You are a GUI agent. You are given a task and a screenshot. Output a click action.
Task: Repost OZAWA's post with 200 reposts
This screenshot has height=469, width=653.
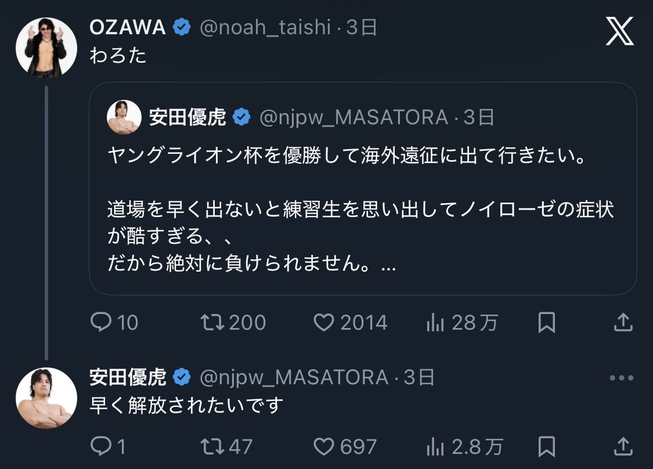pyautogui.click(x=211, y=322)
